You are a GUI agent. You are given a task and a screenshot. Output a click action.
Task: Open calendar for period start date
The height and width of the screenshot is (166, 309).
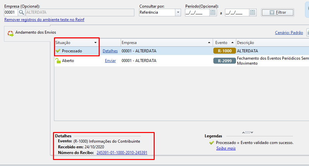point(213,12)
